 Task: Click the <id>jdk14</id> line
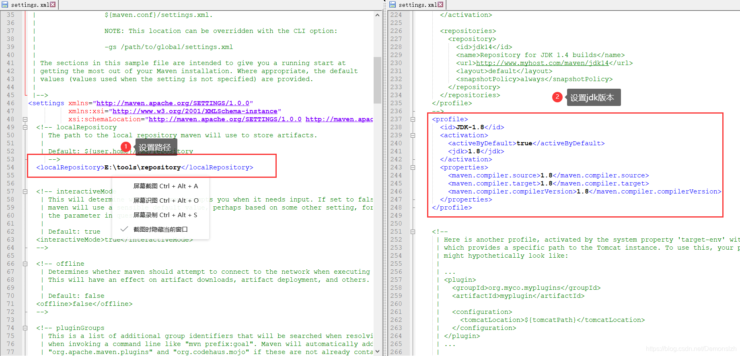point(484,47)
